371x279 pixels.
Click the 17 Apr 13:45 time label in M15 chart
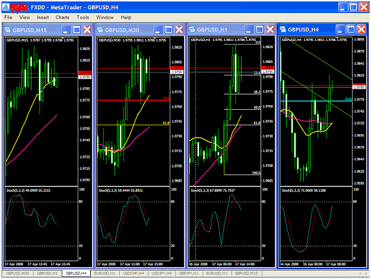37,264
